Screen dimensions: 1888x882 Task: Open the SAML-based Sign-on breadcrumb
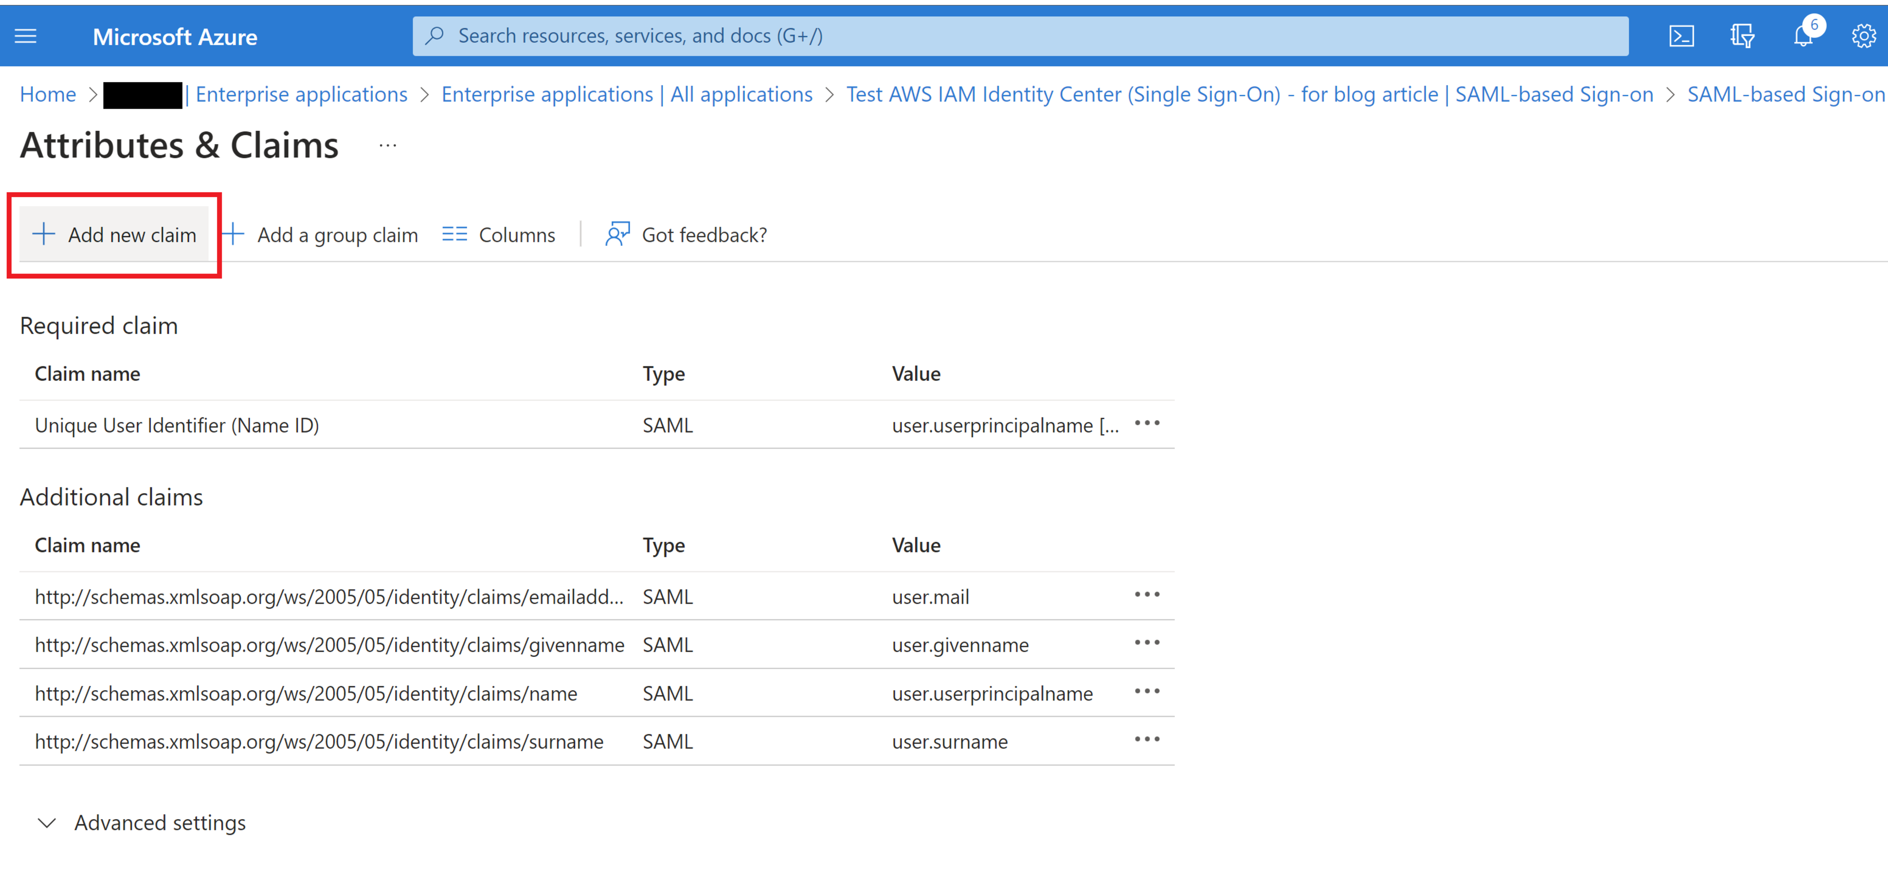[x=1785, y=94]
